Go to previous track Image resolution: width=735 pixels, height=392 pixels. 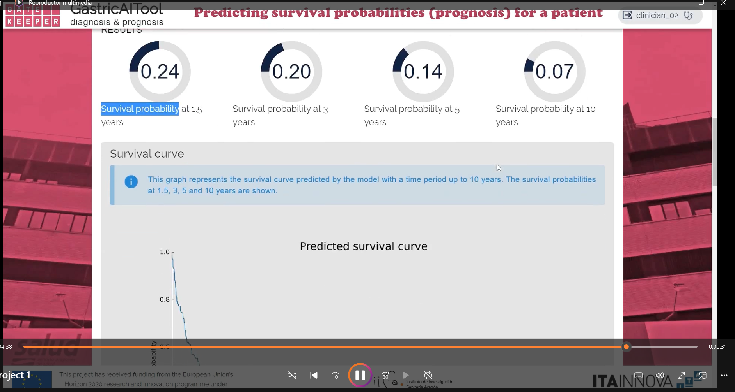[x=314, y=375]
